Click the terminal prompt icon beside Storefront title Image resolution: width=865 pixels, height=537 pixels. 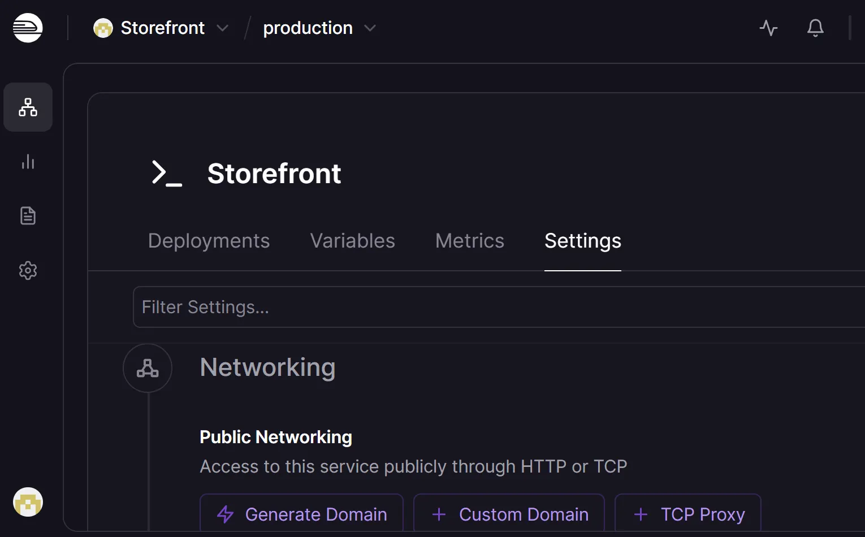point(167,173)
